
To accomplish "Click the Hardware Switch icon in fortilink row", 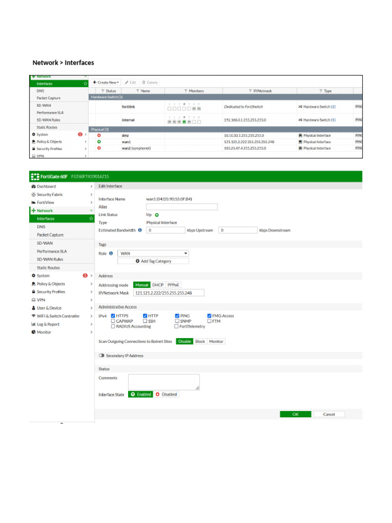I will (300, 107).
